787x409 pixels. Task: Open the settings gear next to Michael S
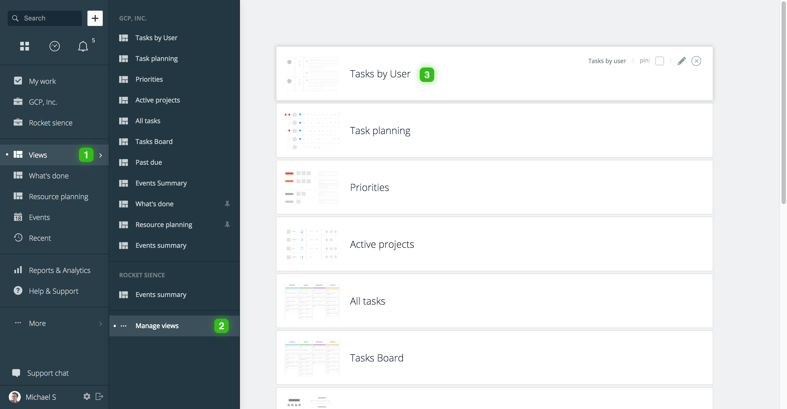coord(87,396)
